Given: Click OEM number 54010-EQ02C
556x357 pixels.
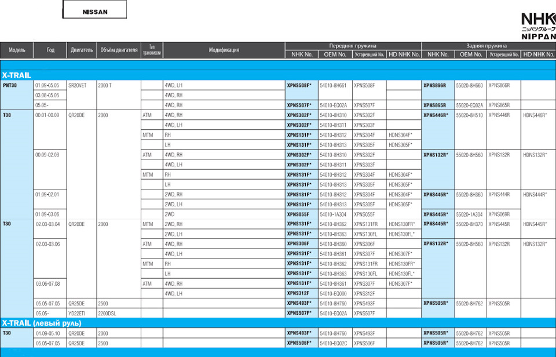Looking at the screenshot, I should [x=333, y=344].
